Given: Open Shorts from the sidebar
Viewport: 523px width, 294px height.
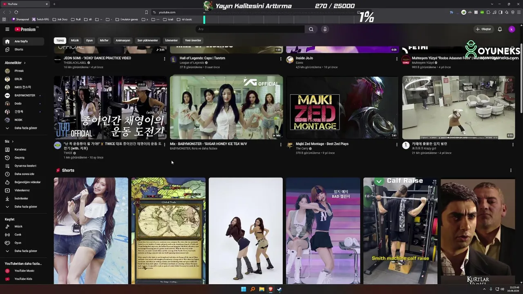Looking at the screenshot, I should [x=24, y=49].
